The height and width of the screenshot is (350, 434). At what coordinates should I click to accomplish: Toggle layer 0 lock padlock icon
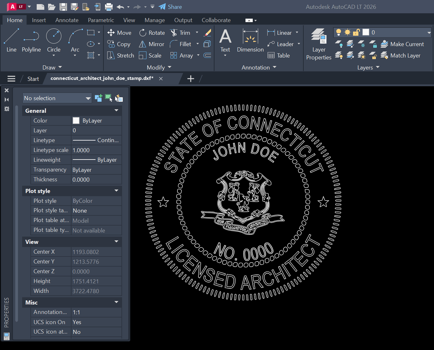356,32
